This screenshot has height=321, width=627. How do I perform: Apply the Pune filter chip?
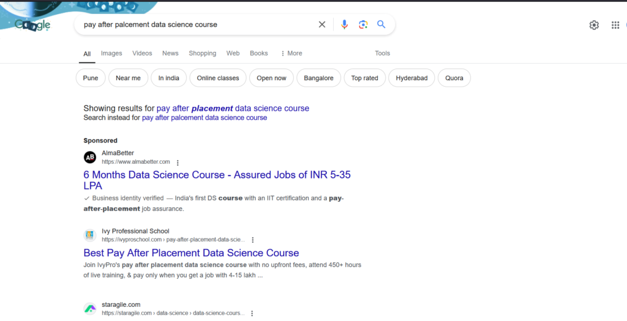pos(91,78)
